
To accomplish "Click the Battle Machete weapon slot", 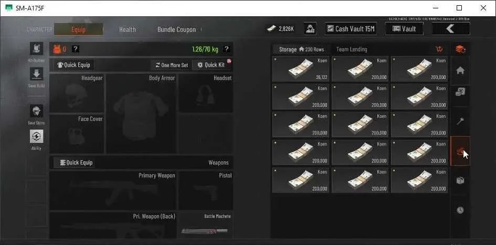I will pos(206,225).
